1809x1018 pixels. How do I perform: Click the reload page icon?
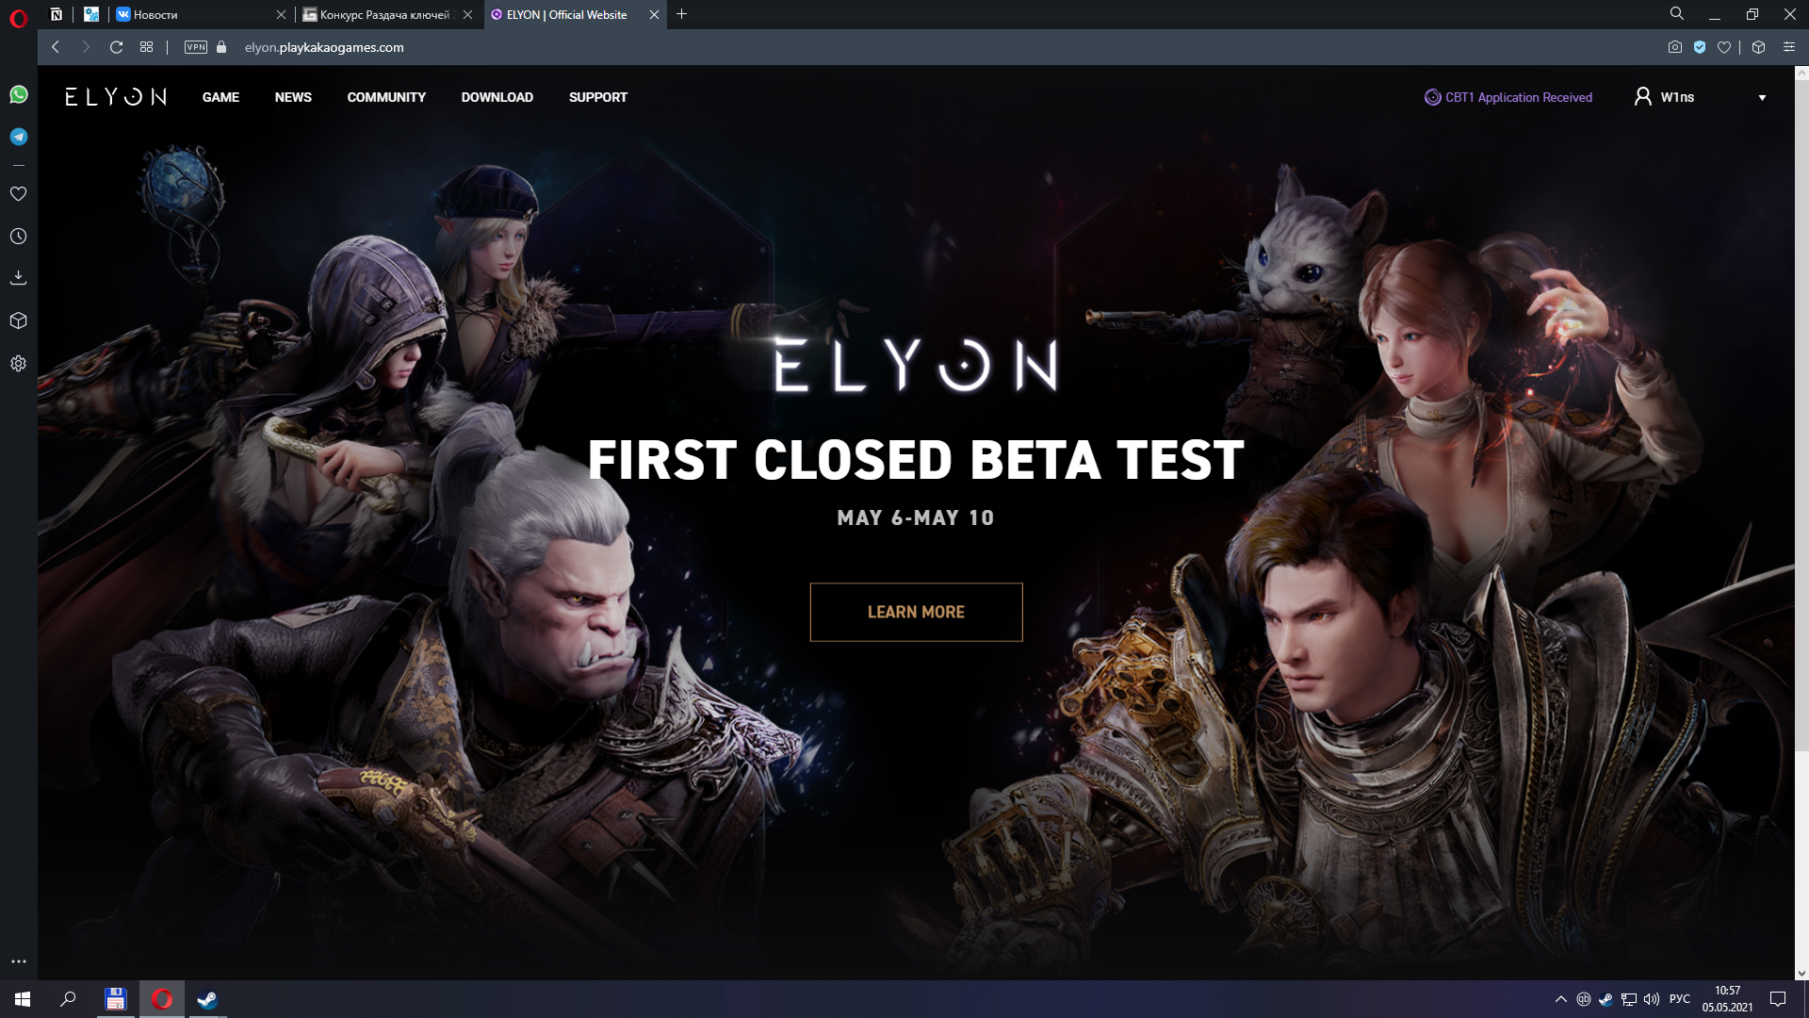coord(117,47)
